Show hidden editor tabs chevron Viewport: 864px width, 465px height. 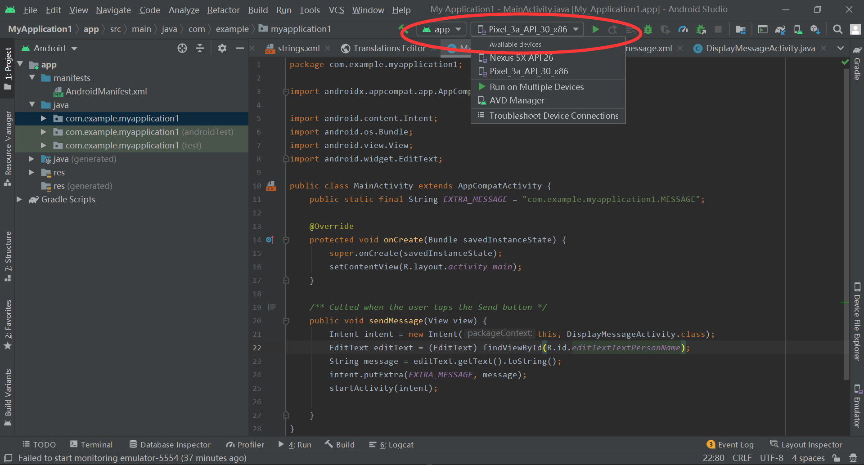click(841, 48)
